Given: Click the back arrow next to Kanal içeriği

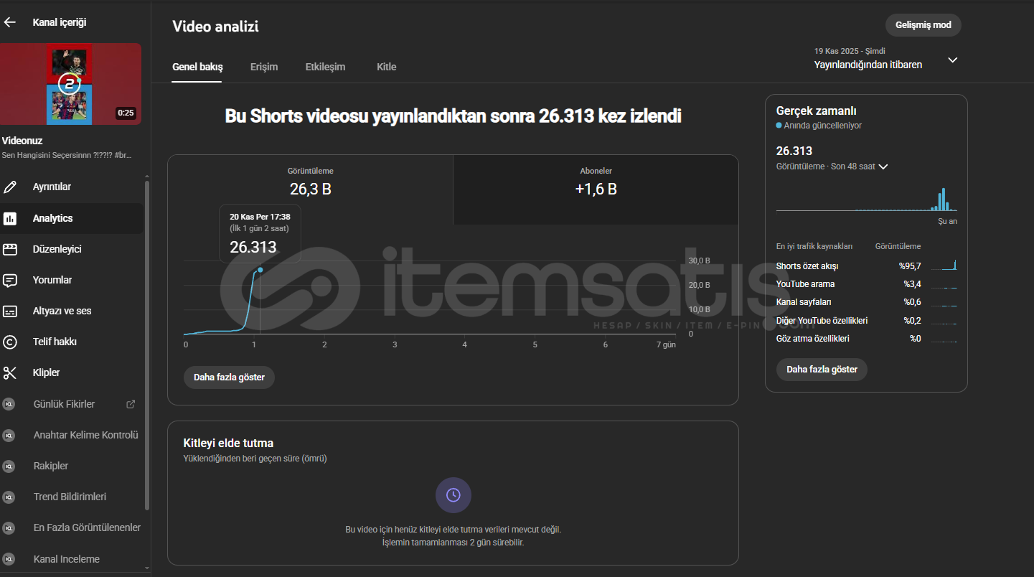Looking at the screenshot, I should click(10, 22).
